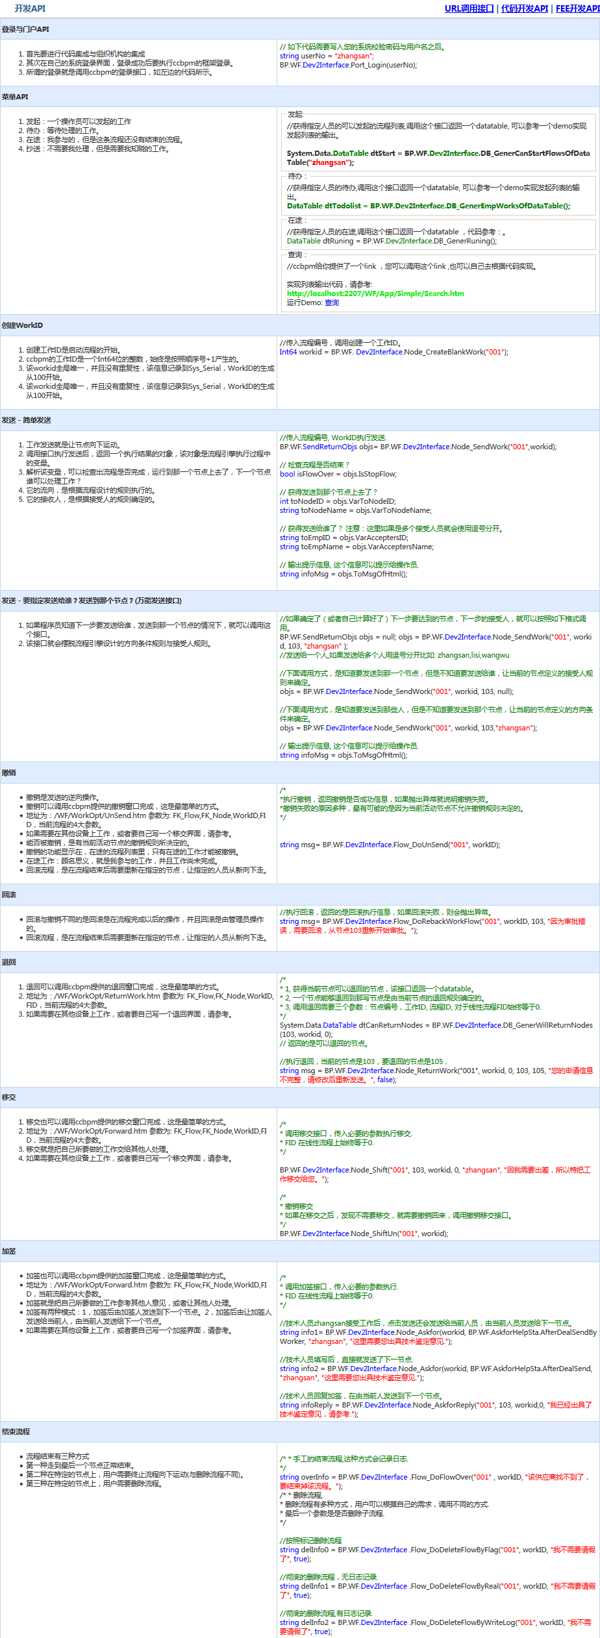Click the DataTable dtRuning code line

pyautogui.click(x=392, y=241)
